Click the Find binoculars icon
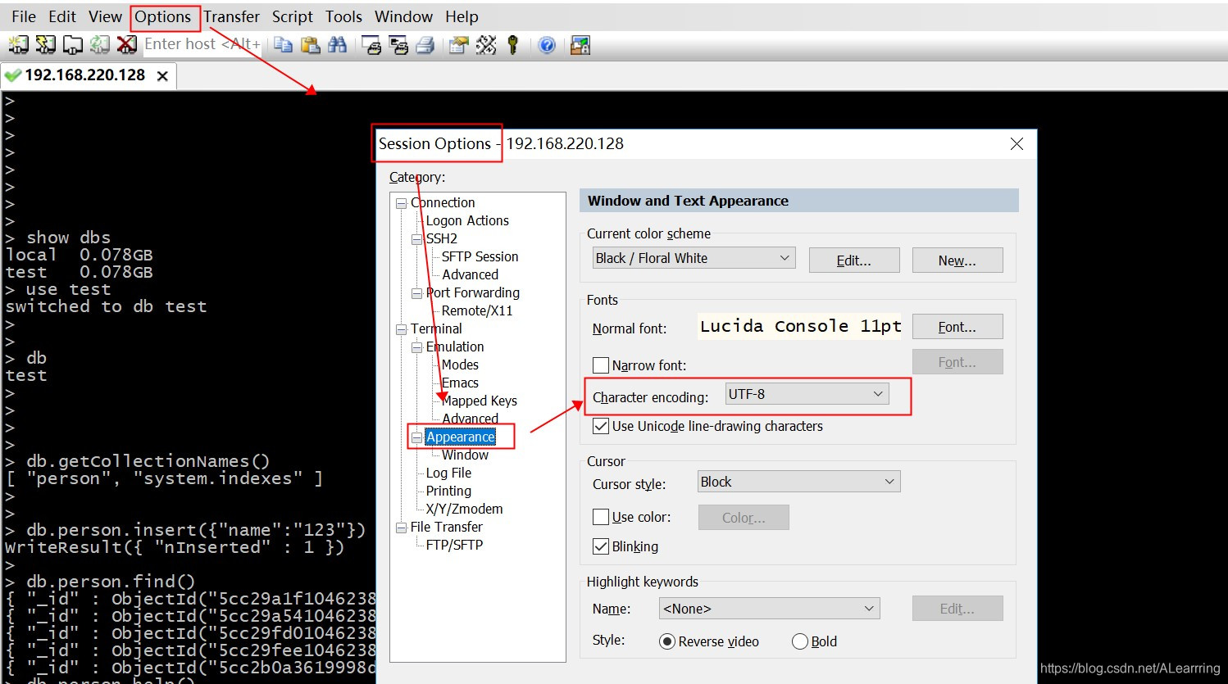The width and height of the screenshot is (1228, 684). (x=337, y=45)
